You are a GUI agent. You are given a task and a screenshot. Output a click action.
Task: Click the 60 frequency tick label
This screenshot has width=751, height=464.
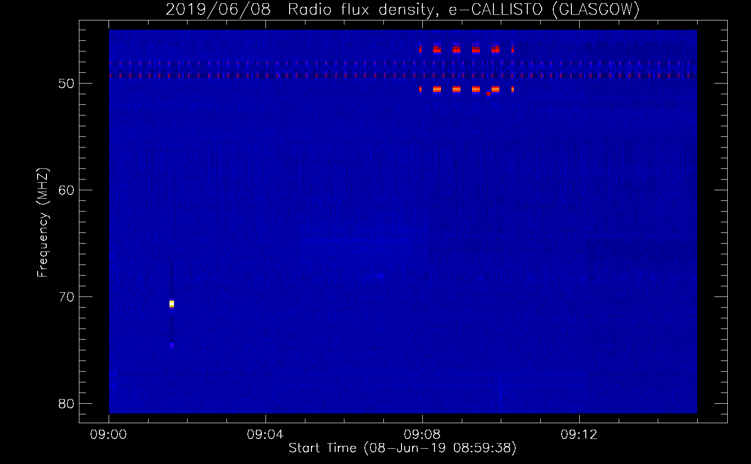point(66,190)
